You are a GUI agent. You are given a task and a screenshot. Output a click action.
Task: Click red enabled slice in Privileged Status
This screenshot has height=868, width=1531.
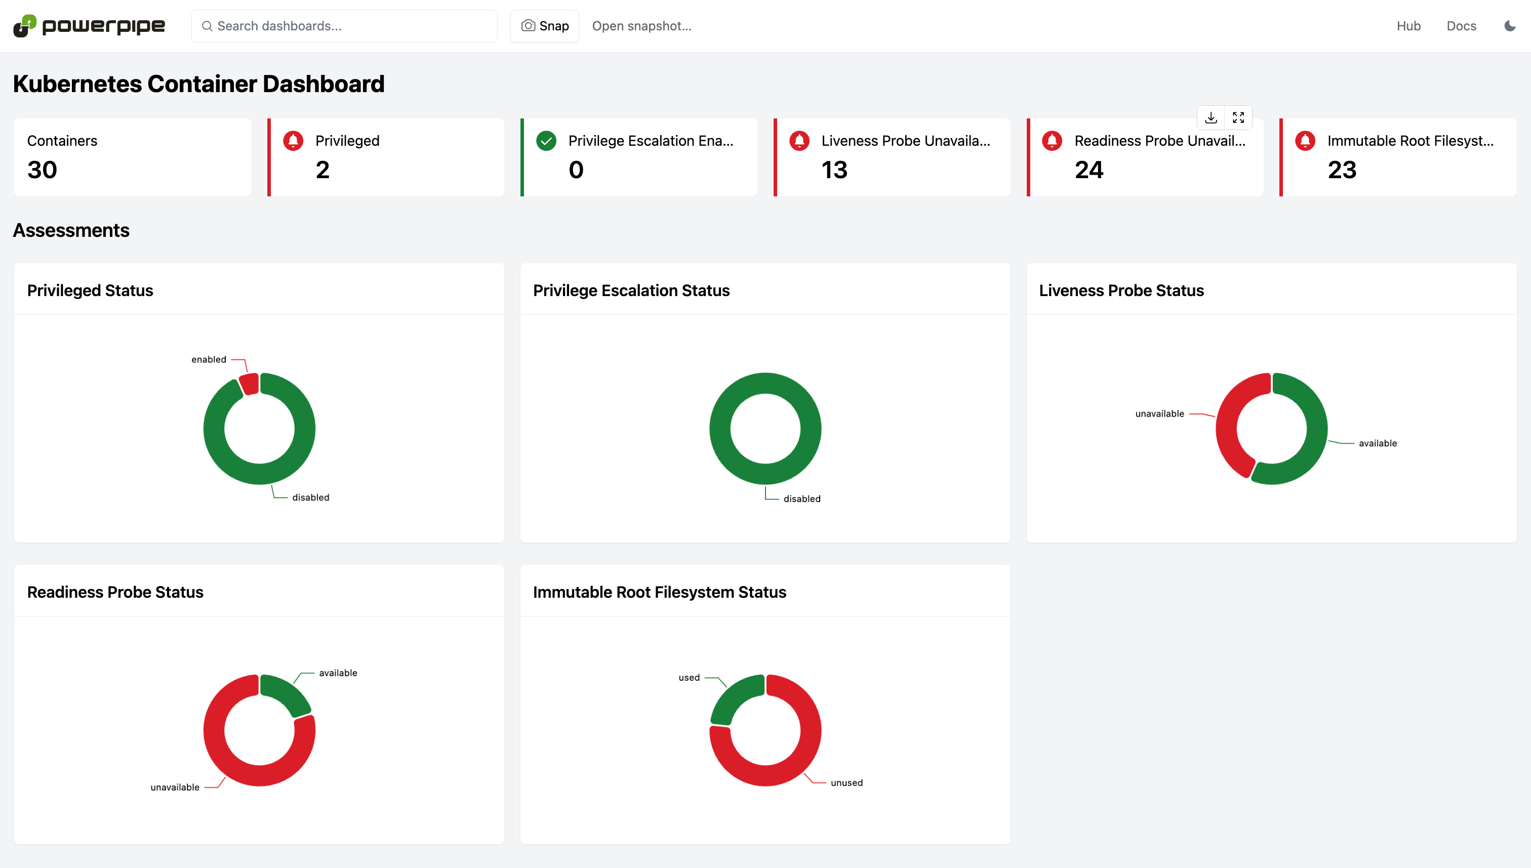click(250, 384)
